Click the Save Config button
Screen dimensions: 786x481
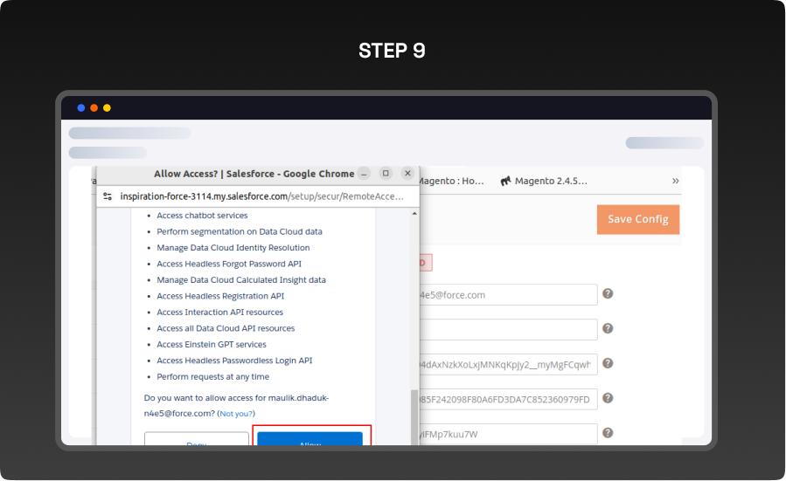(x=637, y=219)
